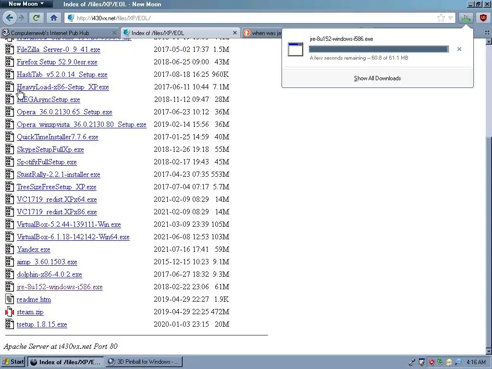Download aimp_3.60.1503.exe
The image size is (492, 369).
[47, 262]
